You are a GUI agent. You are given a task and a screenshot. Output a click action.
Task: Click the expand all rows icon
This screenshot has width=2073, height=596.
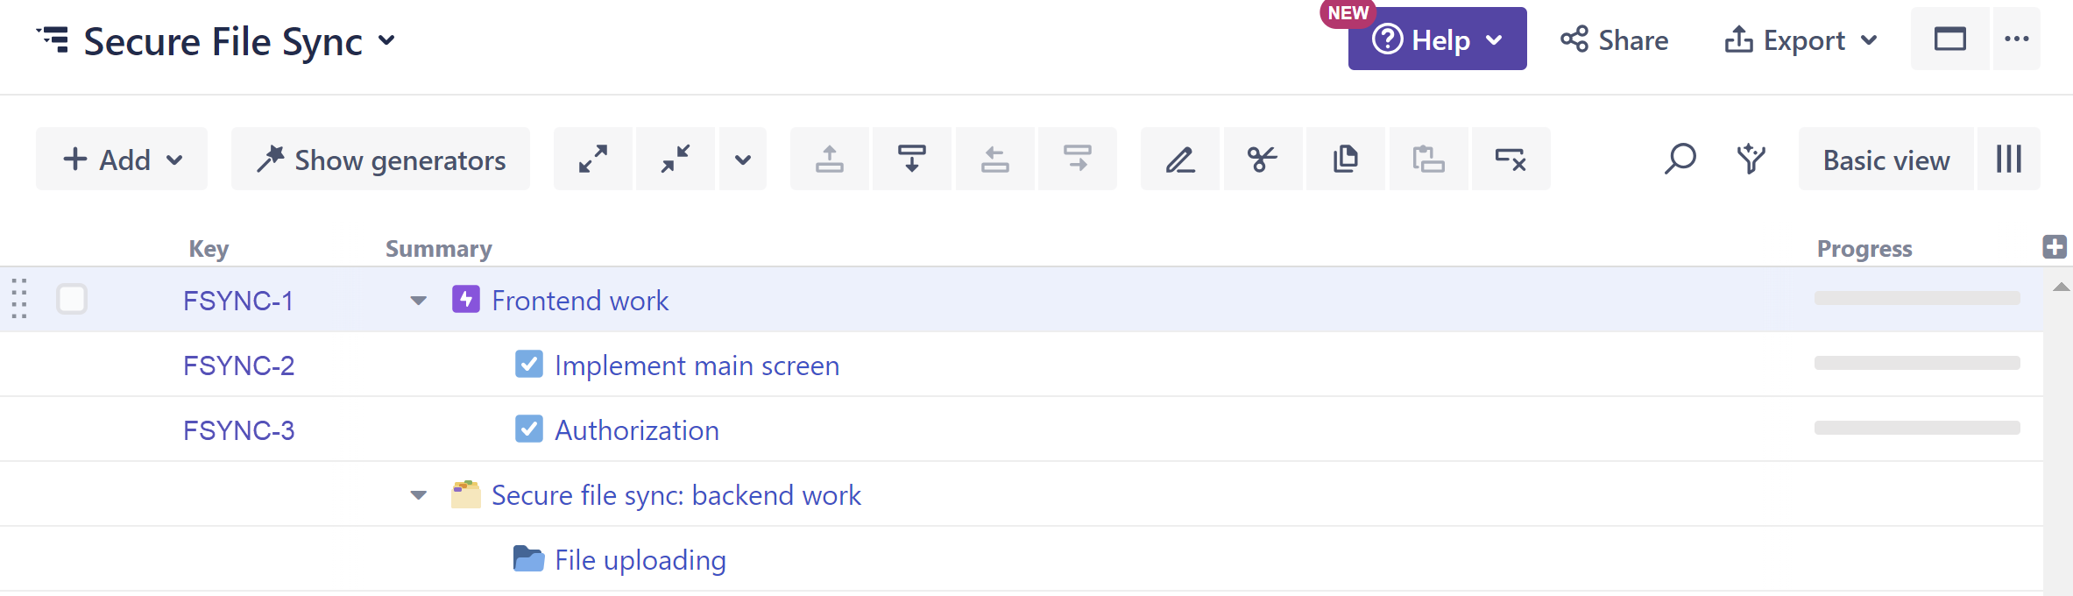point(593,160)
